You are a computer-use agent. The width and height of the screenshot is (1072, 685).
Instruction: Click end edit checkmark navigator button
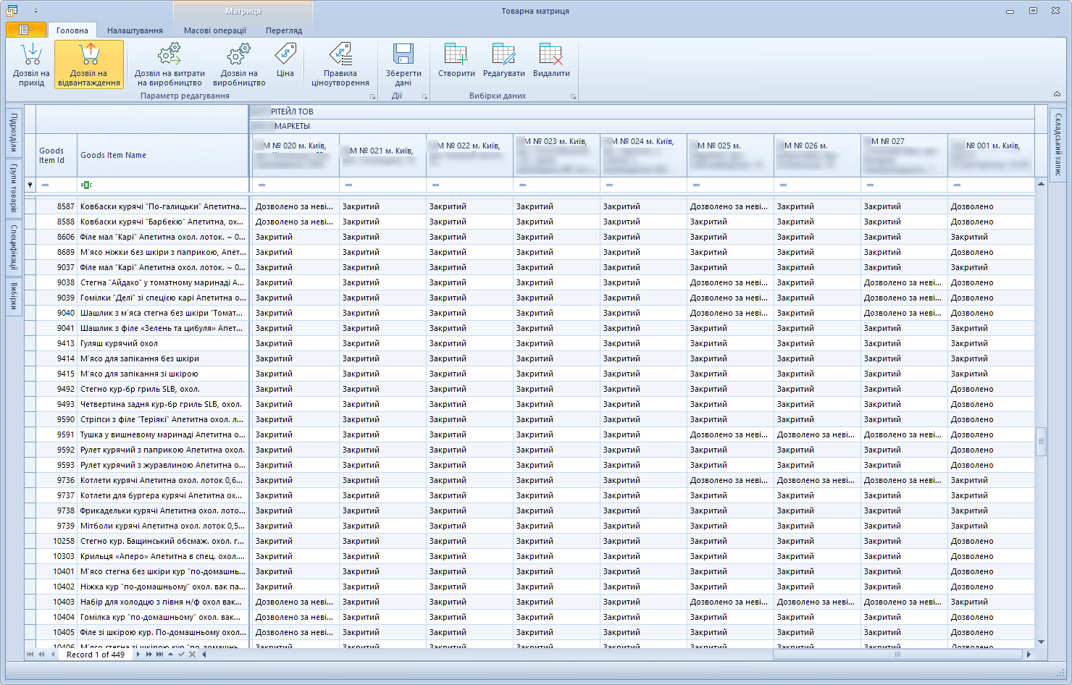click(x=181, y=655)
